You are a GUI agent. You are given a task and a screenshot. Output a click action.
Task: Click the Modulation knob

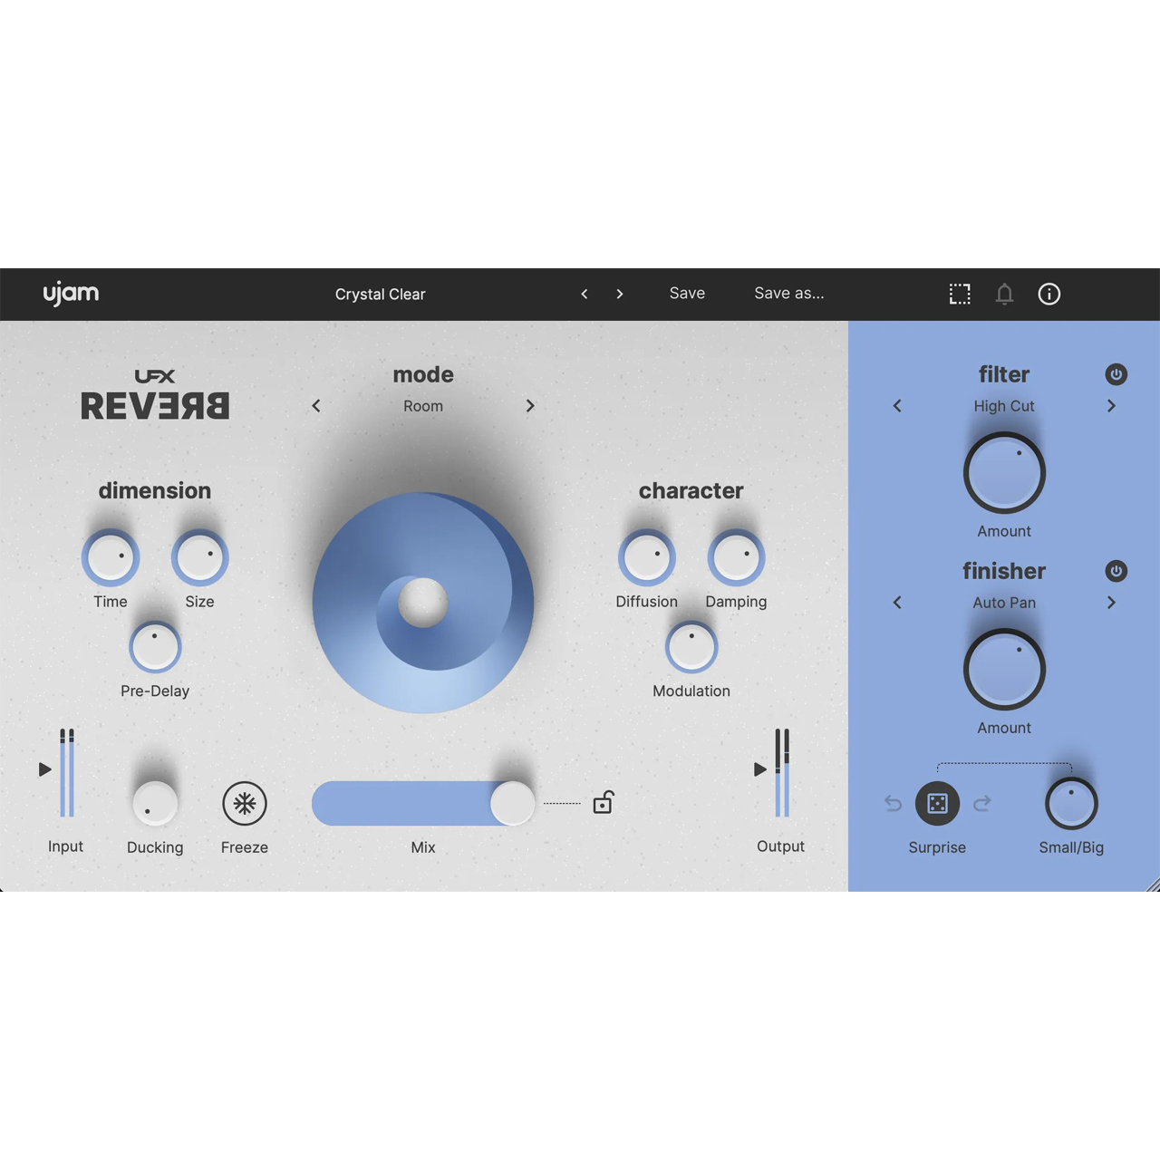tap(691, 647)
